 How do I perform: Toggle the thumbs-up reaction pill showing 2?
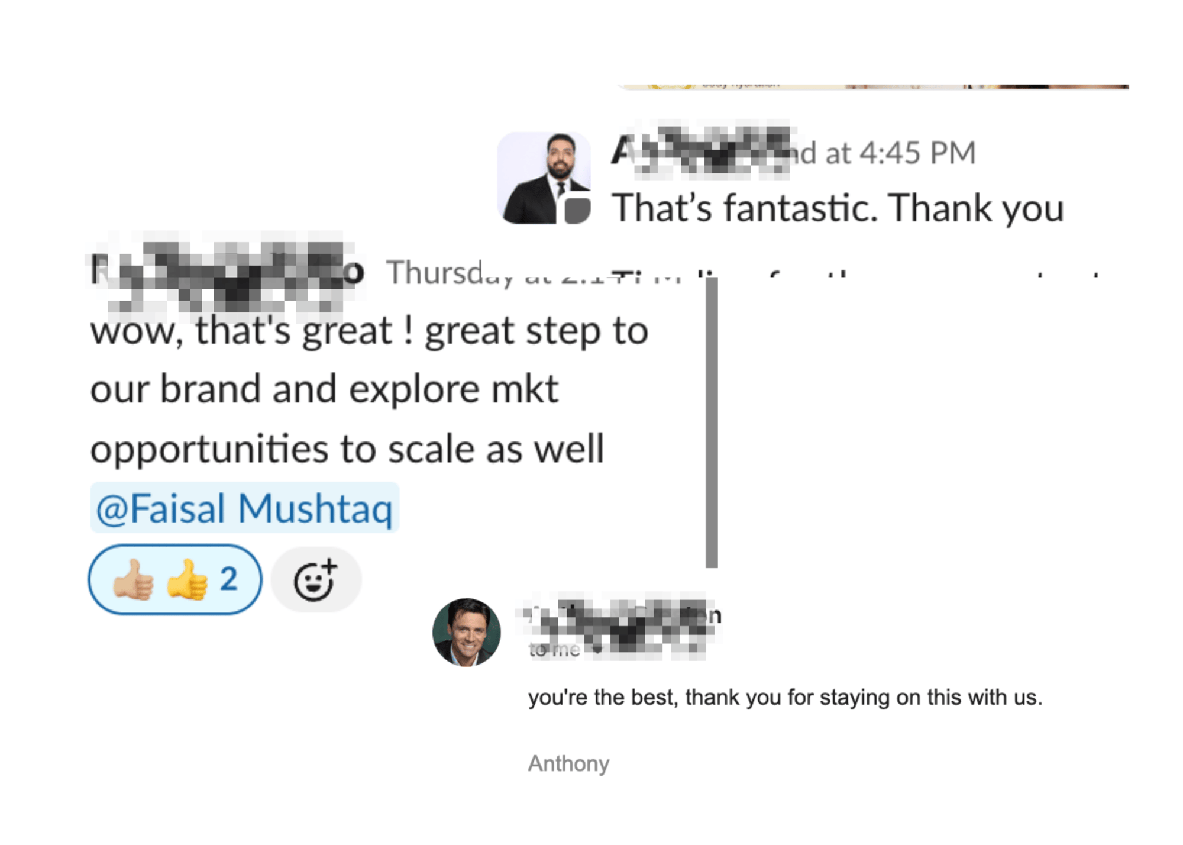pos(175,579)
